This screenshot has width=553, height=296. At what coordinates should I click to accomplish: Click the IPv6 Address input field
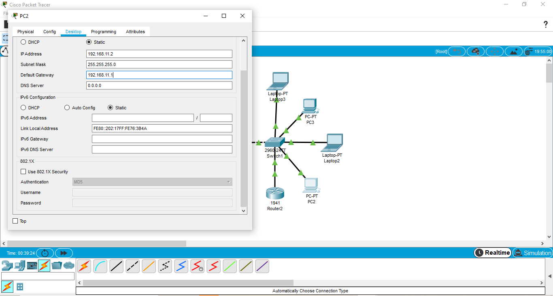coord(143,118)
